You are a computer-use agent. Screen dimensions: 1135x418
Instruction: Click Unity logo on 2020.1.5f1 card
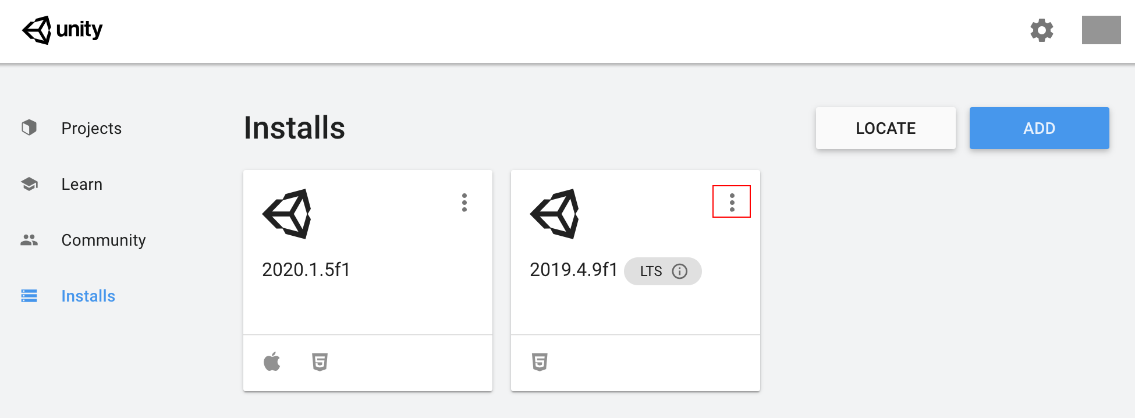[x=287, y=214]
